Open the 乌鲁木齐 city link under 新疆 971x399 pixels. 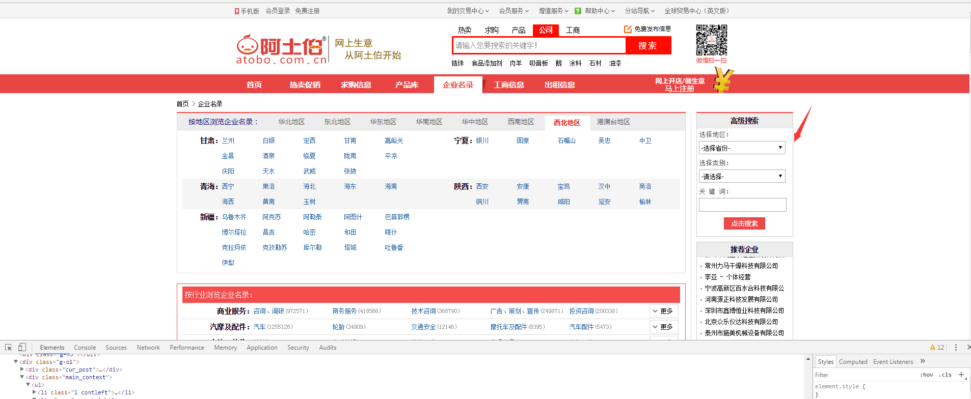click(x=234, y=217)
